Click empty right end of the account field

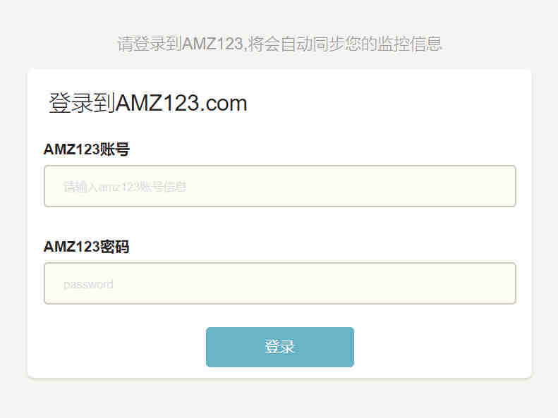(x=463, y=186)
